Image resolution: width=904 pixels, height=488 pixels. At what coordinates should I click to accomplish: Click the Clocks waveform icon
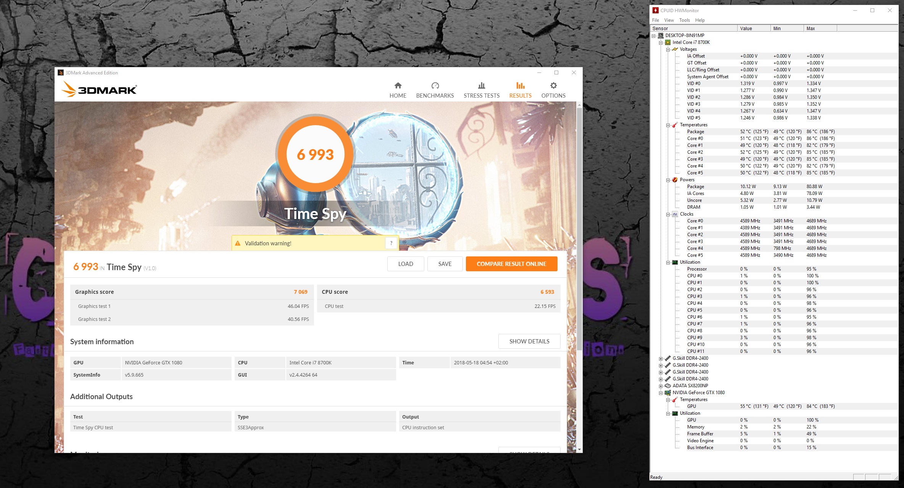click(x=675, y=214)
